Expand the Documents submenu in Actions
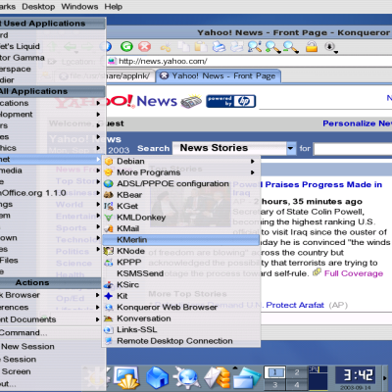 click(x=51, y=319)
